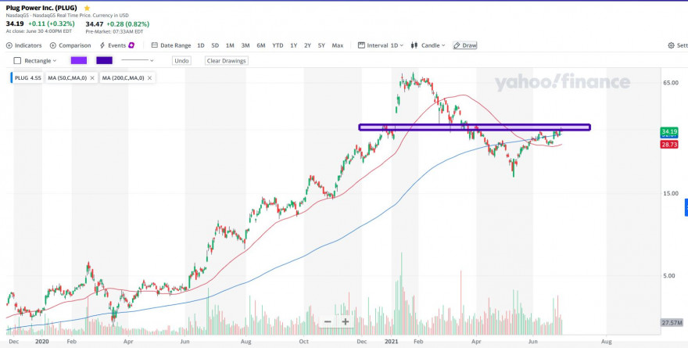Toggle the Draw tool
Screen dimensions: 688x348
[x=465, y=45]
